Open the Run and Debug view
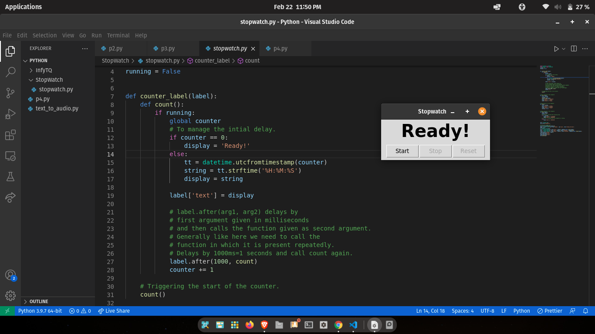Screen dimensions: 595x334 pyautogui.click(x=10, y=114)
